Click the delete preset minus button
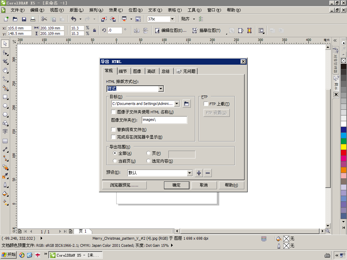Viewport: 347px width, 260px height. (208, 173)
